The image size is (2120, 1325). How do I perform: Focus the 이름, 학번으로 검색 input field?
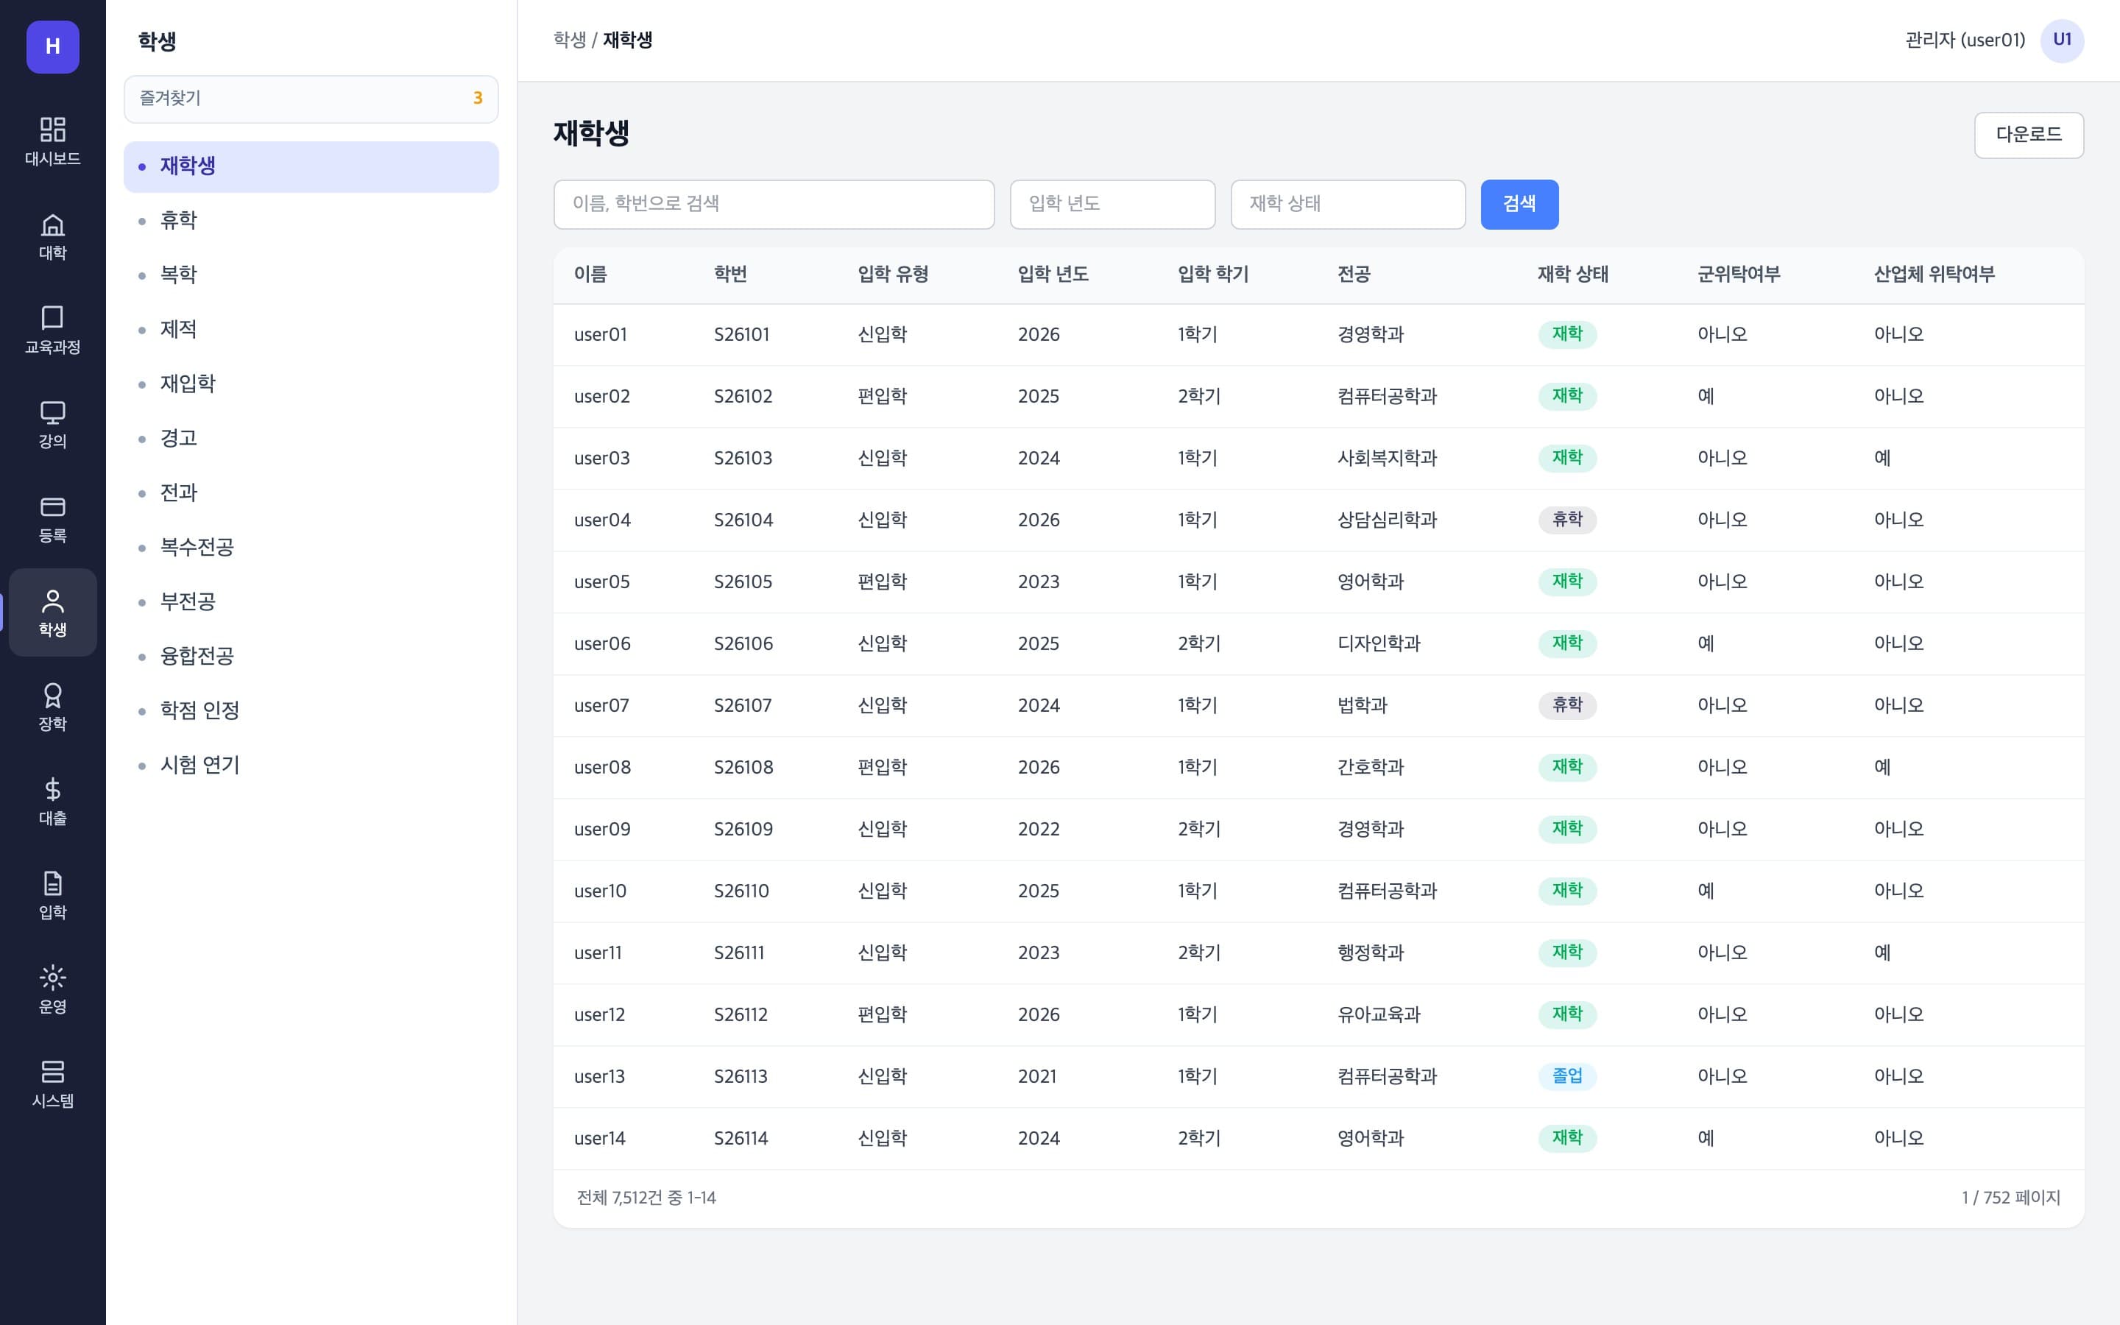774,204
